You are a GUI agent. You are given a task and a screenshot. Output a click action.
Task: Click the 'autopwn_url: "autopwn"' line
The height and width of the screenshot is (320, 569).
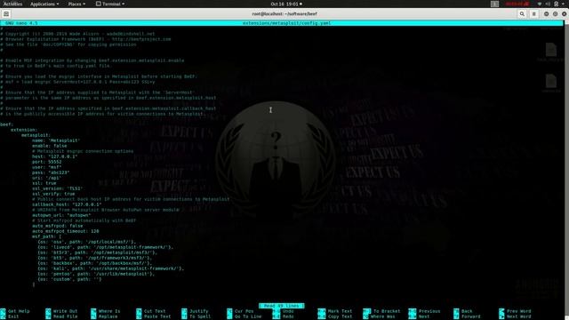pyautogui.click(x=61, y=215)
